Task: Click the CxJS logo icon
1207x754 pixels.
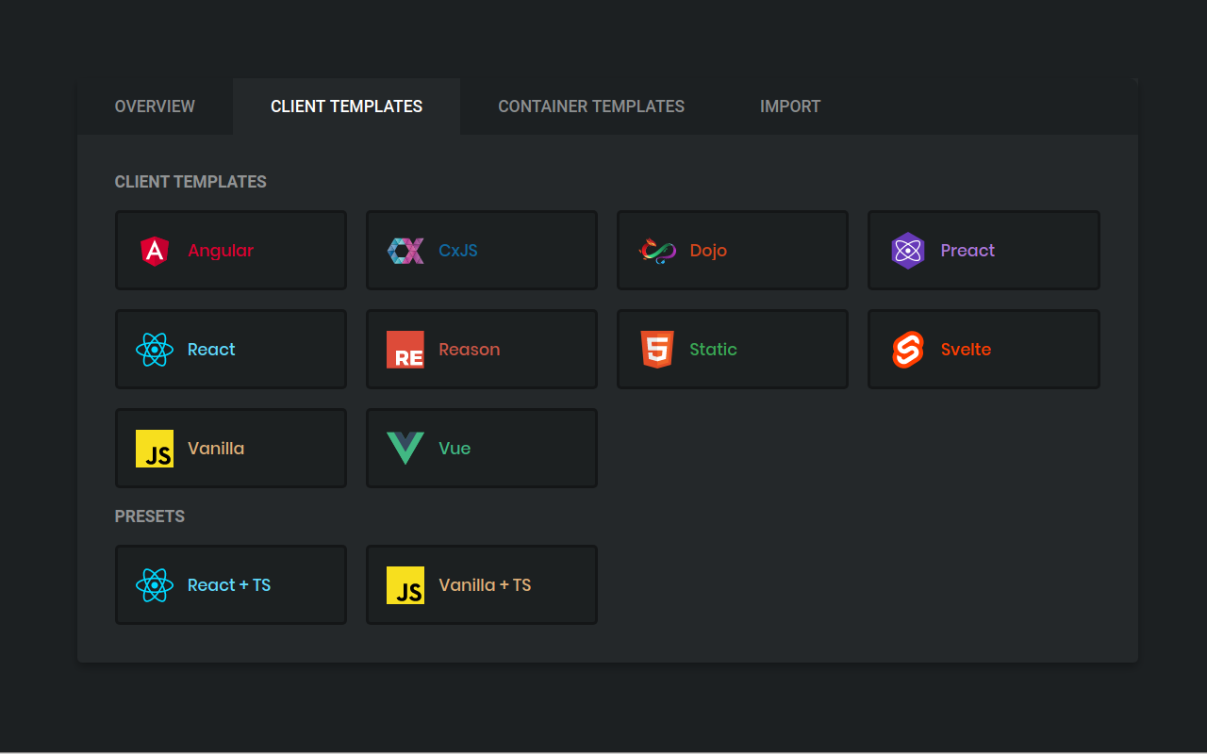Action: coord(405,251)
